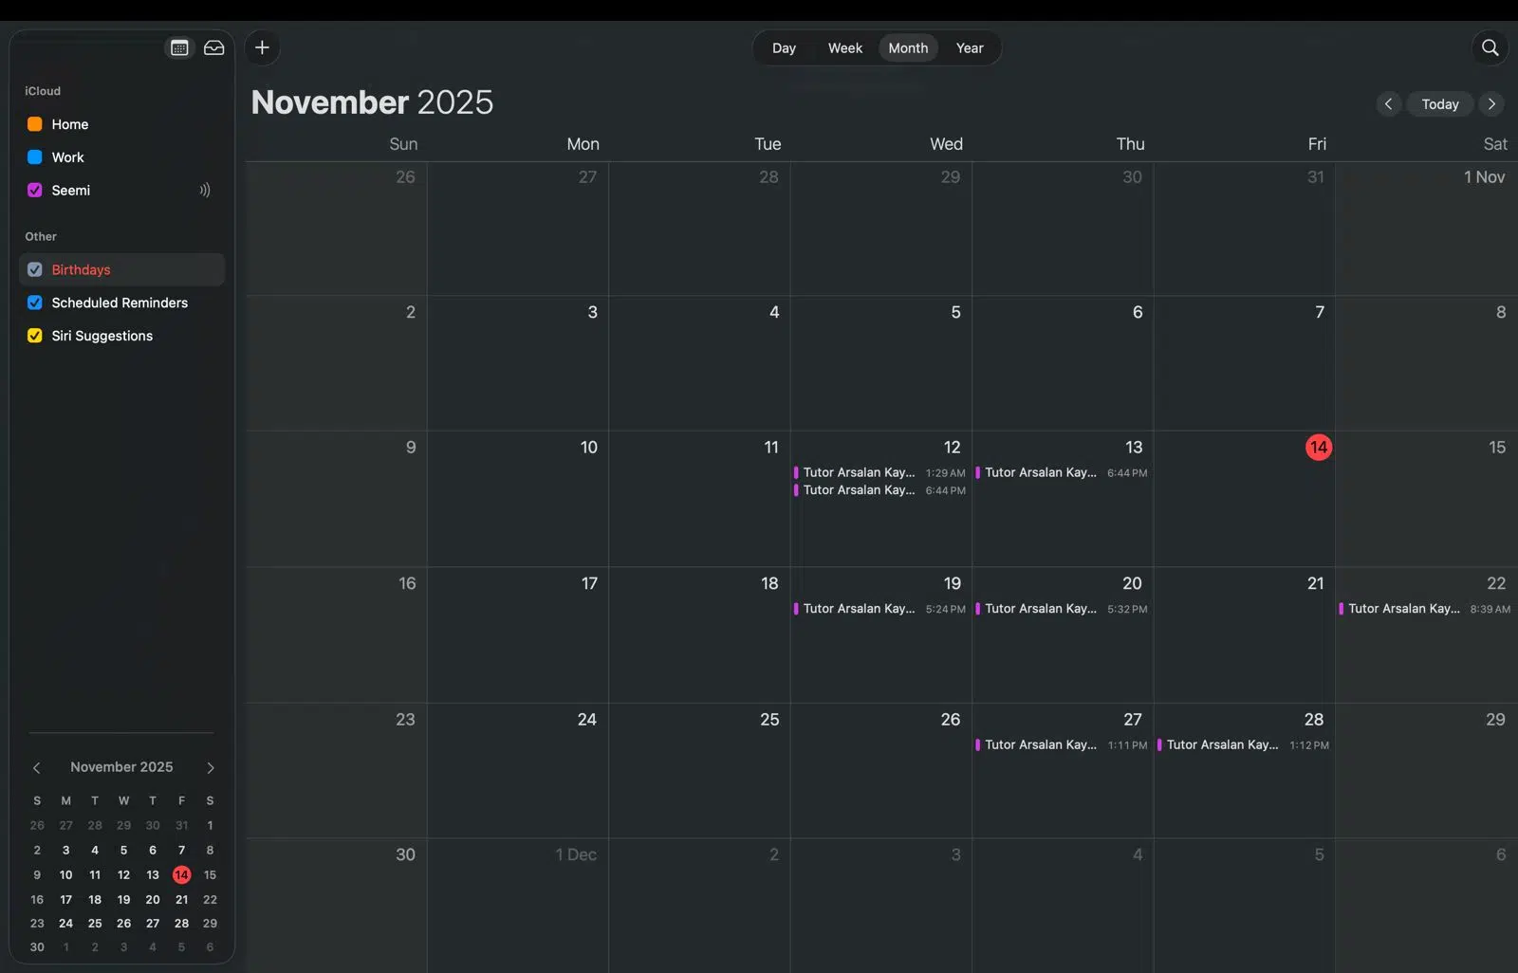The height and width of the screenshot is (973, 1518).
Task: Open Nov 27 tutor event at 1:11 PM
Action: click(x=1063, y=744)
